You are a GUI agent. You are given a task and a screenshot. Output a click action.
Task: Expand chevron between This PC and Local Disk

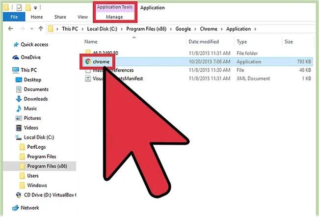pos(82,29)
